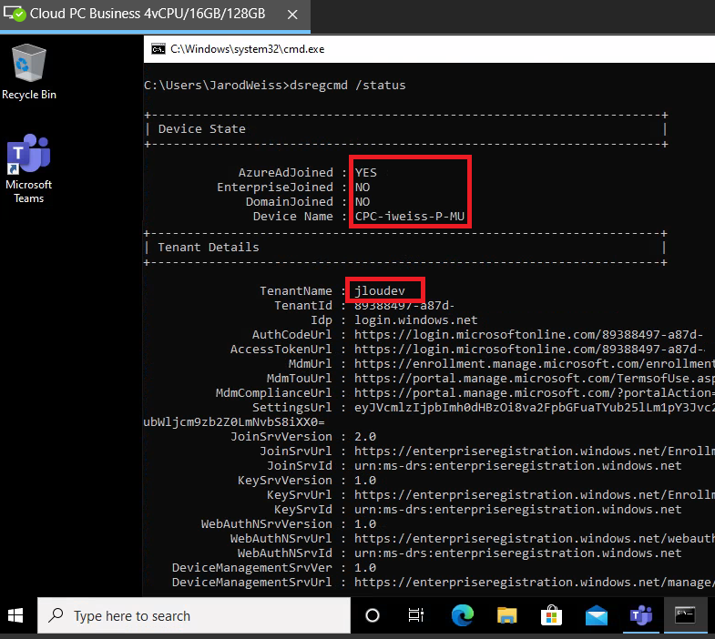Open Mail app from taskbar
The image size is (715, 639).
596,616
